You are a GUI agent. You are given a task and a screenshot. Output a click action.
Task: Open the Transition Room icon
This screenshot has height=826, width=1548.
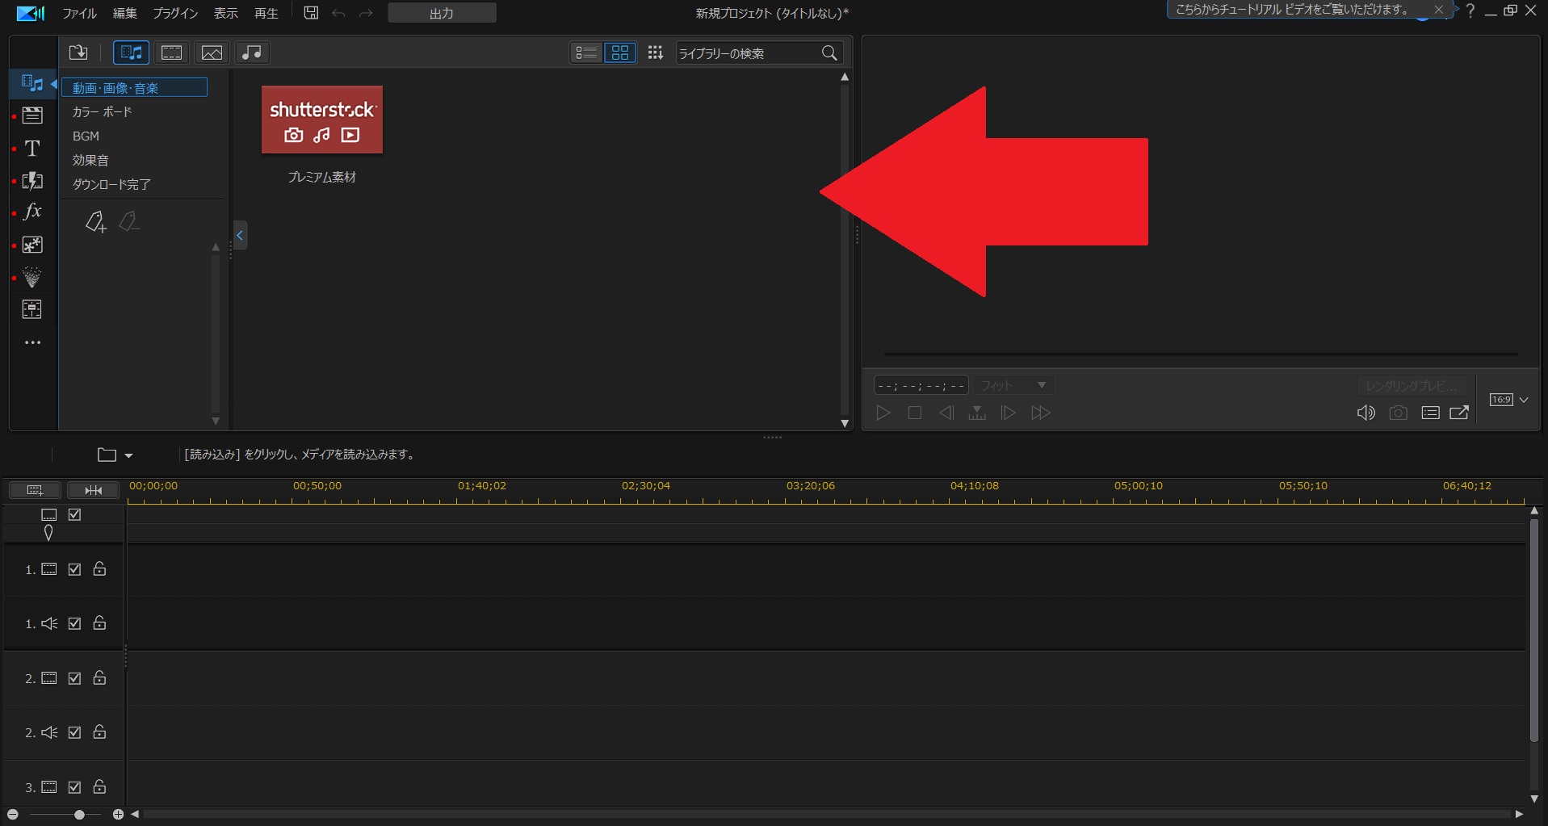coord(32,180)
